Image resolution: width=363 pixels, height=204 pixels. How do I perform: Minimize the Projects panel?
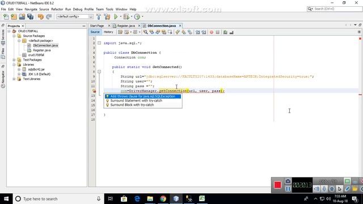coord(84,26)
